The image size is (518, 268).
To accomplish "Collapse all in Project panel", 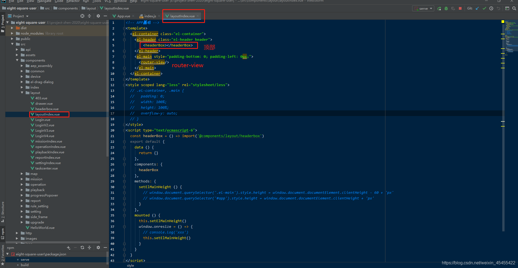I will point(89,16).
